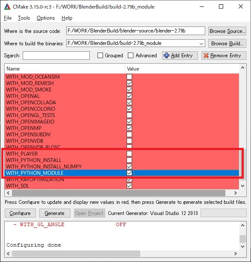Screen dimensions: 251x262
Task: Toggle WITH_PYTHON_INSTALL checkbox
Action: [x=129, y=160]
